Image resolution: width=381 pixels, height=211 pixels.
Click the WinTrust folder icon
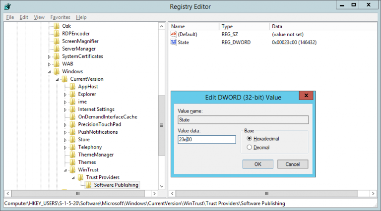73,170
